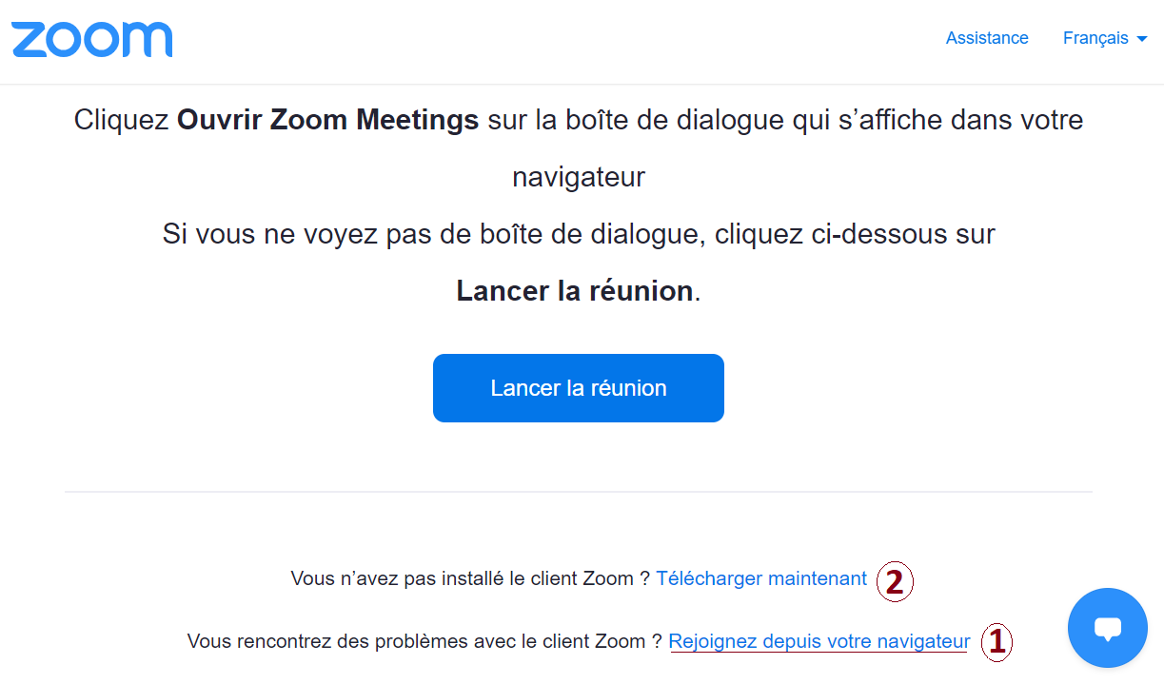The image size is (1164, 684).
Task: Open the chat bubble support widget
Action: click(1108, 628)
